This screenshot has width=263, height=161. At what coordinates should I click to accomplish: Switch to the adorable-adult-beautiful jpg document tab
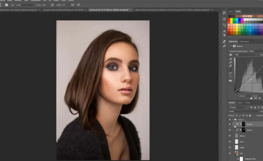[63, 10]
